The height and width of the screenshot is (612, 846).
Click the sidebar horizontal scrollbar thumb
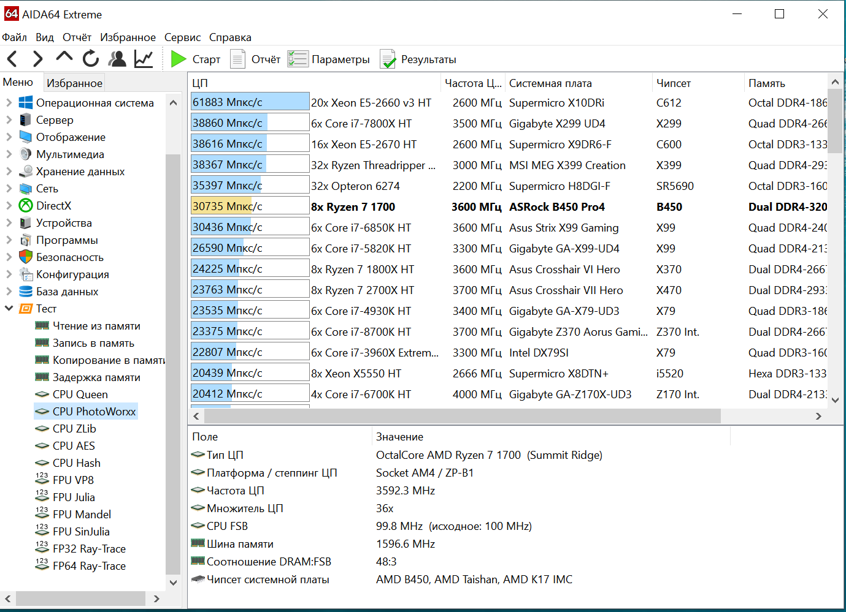point(80,599)
